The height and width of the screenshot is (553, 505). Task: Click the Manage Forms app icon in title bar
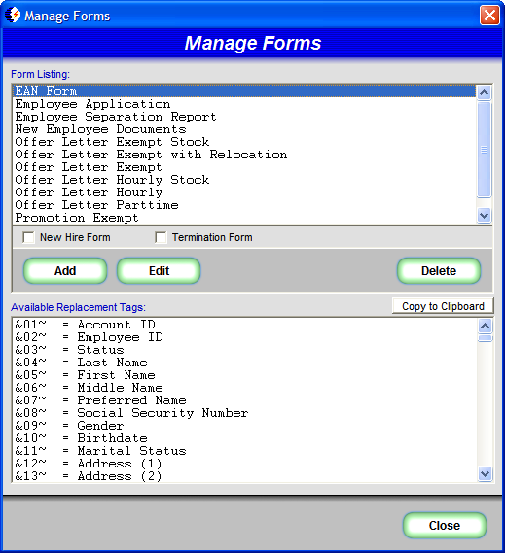13,16
